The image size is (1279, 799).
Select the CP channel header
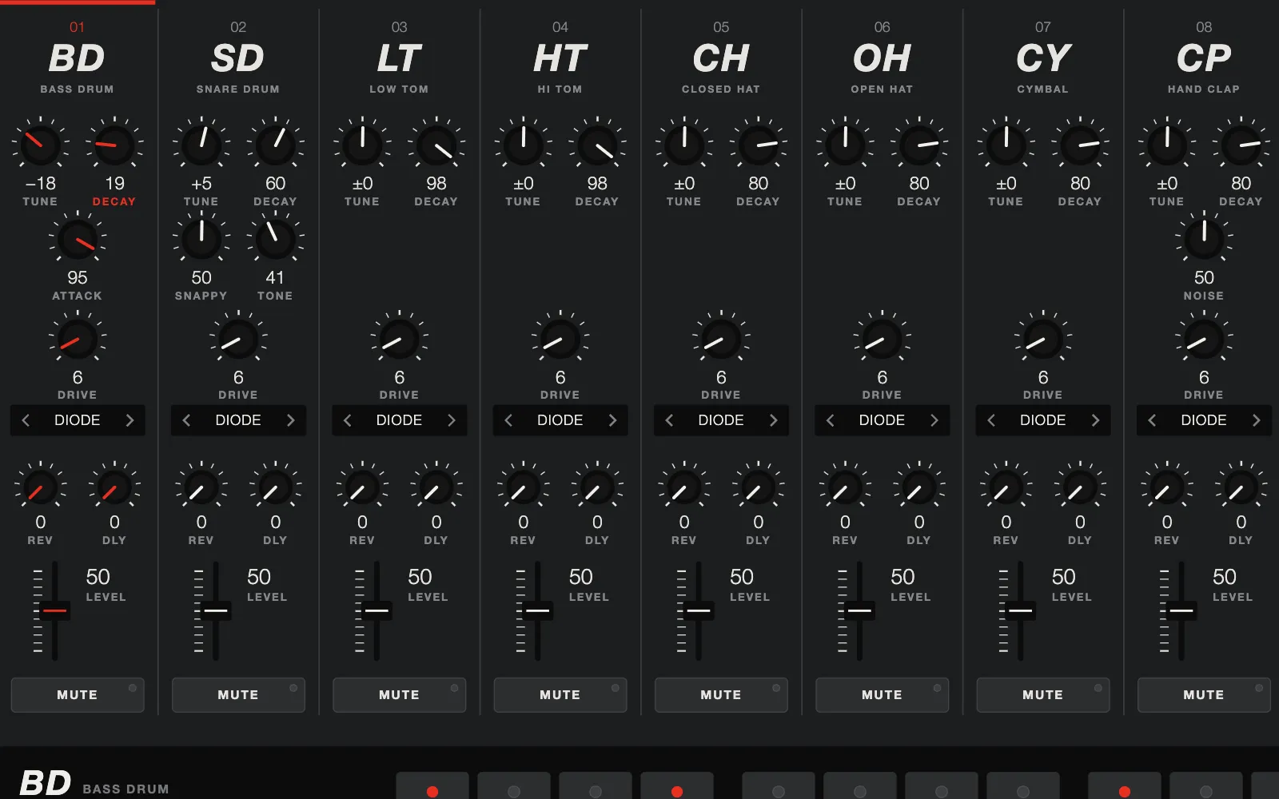(x=1204, y=58)
